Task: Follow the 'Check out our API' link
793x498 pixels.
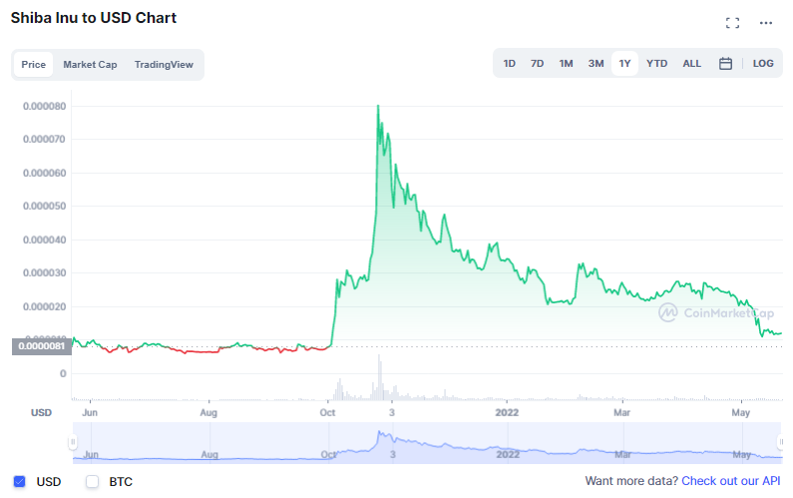Action: pos(731,481)
